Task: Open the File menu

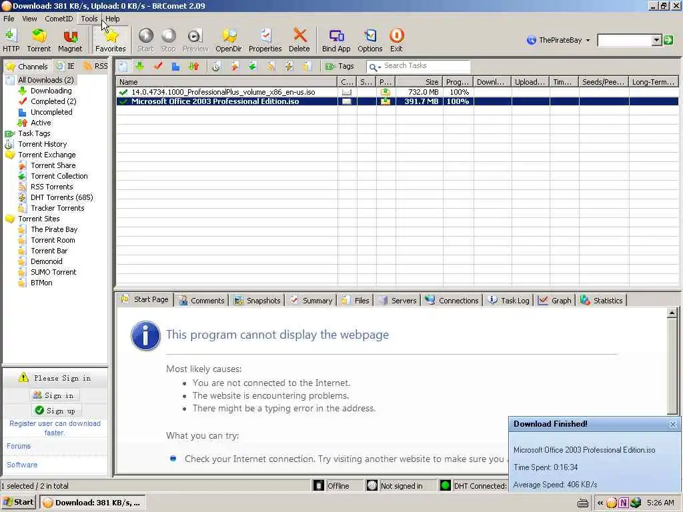Action: (x=9, y=19)
